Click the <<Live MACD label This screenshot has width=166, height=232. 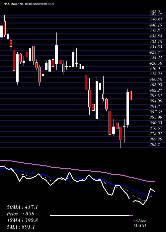coord(140,223)
